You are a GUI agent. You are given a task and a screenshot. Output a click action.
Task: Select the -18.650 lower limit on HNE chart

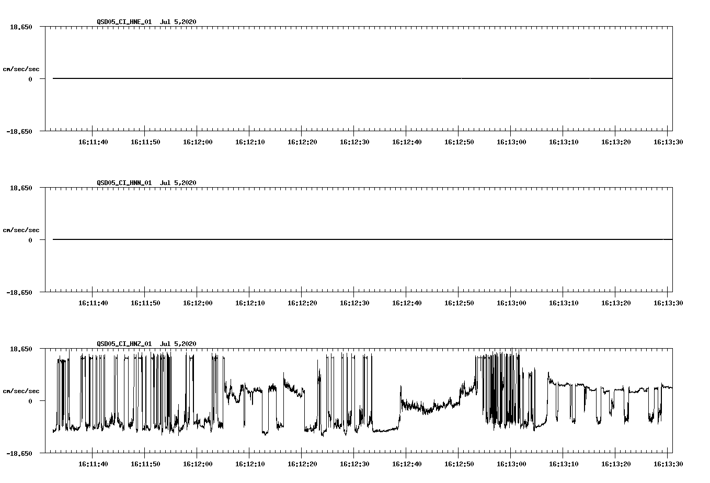[x=19, y=131]
